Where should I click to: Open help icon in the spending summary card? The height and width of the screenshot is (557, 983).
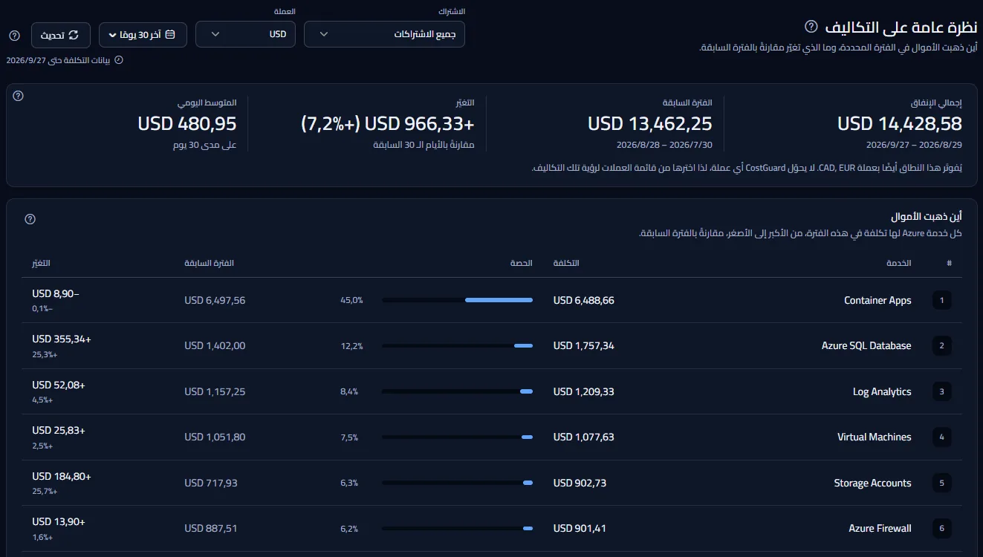click(19, 96)
